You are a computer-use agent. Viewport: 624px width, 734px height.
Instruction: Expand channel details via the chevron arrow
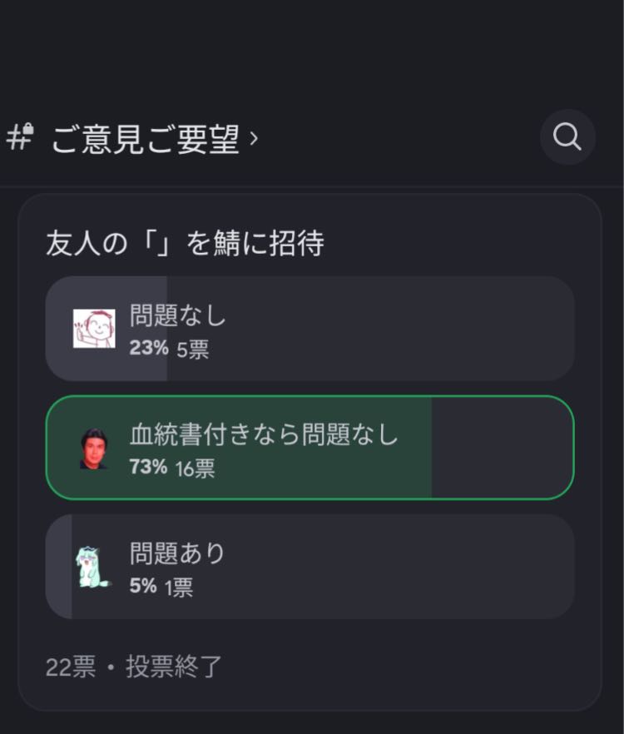[x=254, y=138]
